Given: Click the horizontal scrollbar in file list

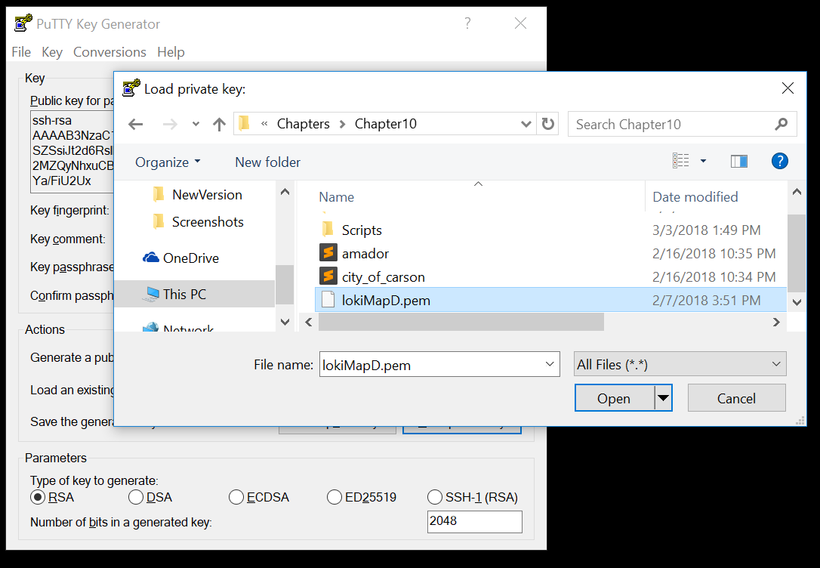Looking at the screenshot, I should pos(461,322).
